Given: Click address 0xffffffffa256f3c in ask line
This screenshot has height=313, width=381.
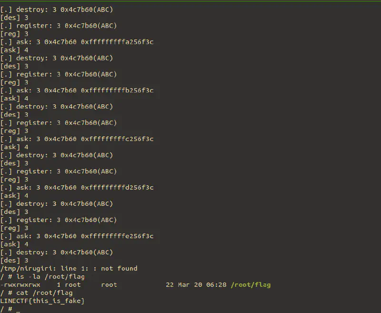Looking at the screenshot, I should pyautogui.click(x=117, y=42).
